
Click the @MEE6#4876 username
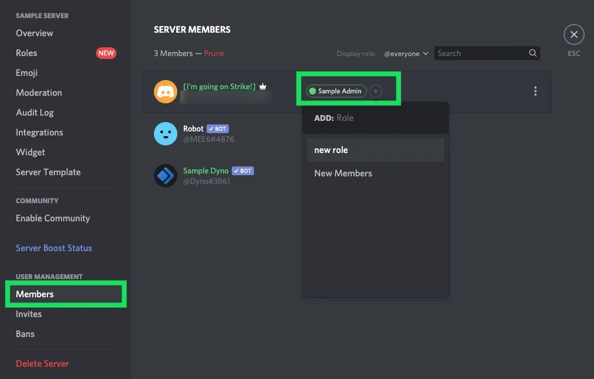click(x=208, y=139)
